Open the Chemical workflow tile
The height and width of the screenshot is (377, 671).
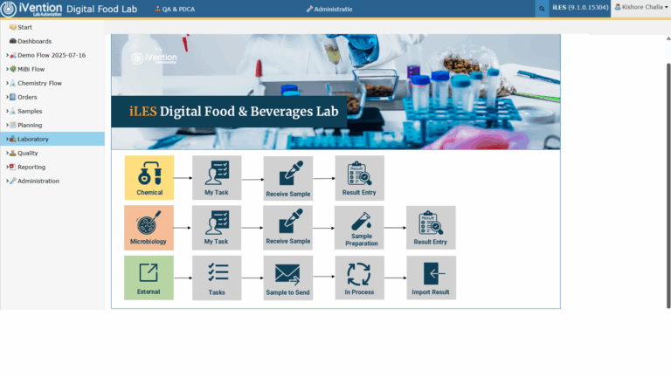click(149, 178)
